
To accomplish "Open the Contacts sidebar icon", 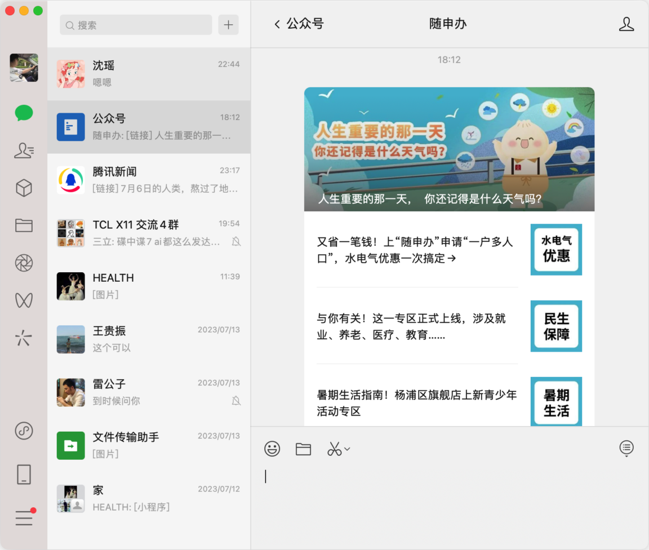I will [x=24, y=150].
